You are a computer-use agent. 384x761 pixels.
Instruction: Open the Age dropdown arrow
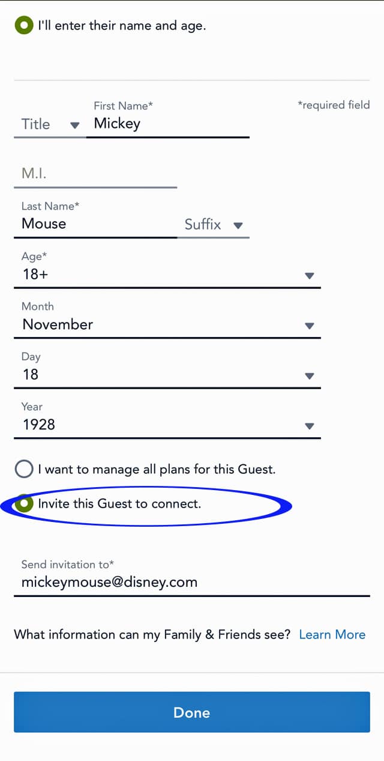click(x=310, y=276)
